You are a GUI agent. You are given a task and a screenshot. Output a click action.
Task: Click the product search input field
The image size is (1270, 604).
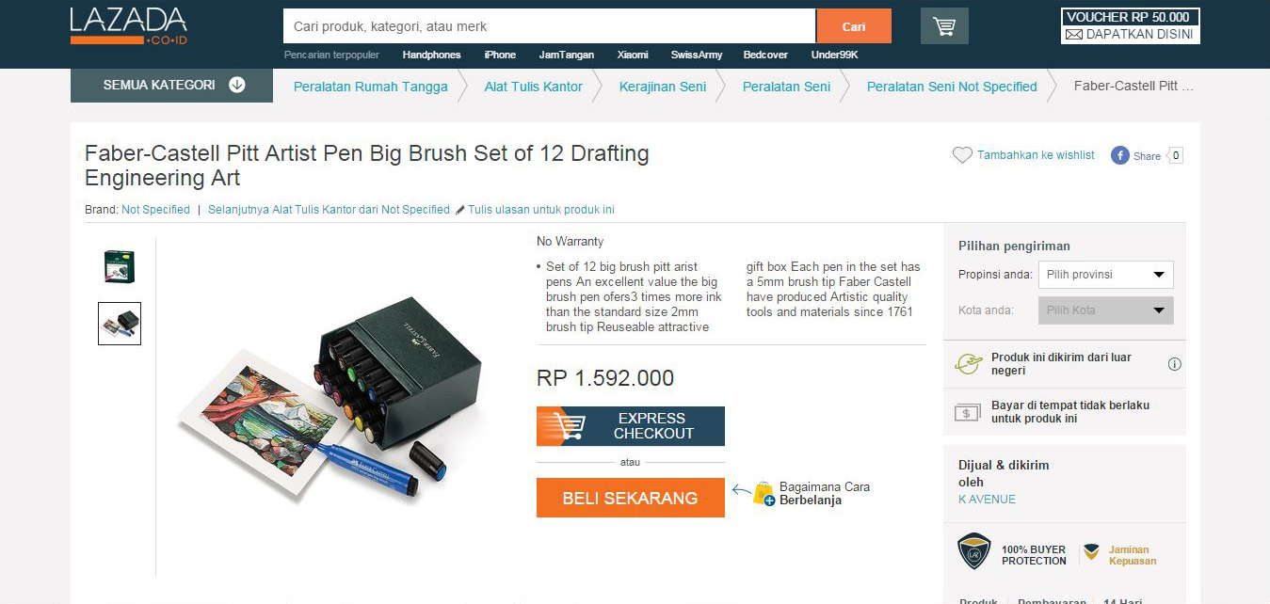tap(549, 26)
